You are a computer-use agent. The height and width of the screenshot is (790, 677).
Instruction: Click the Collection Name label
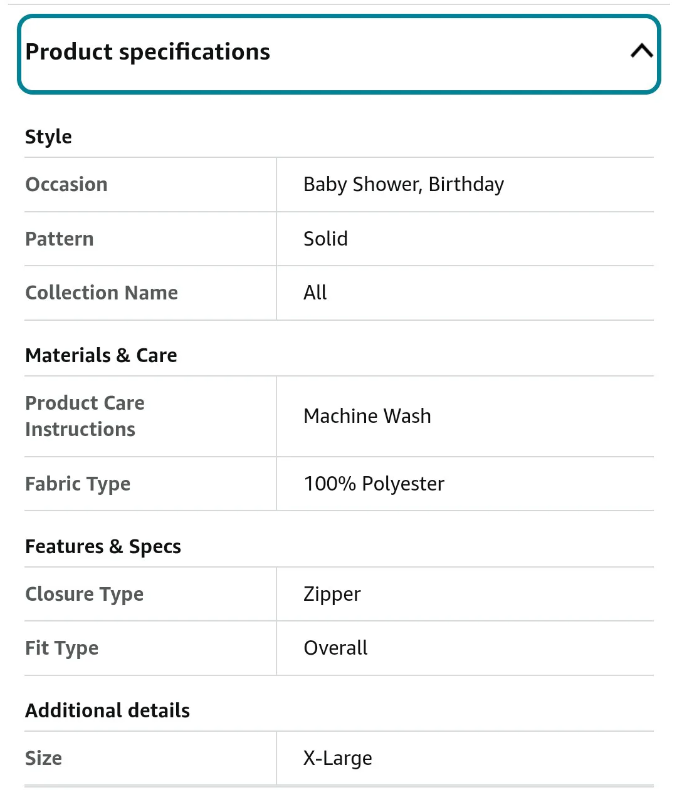click(x=102, y=293)
